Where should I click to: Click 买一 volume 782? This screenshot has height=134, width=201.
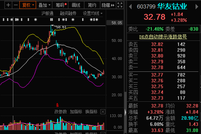(181, 75)
